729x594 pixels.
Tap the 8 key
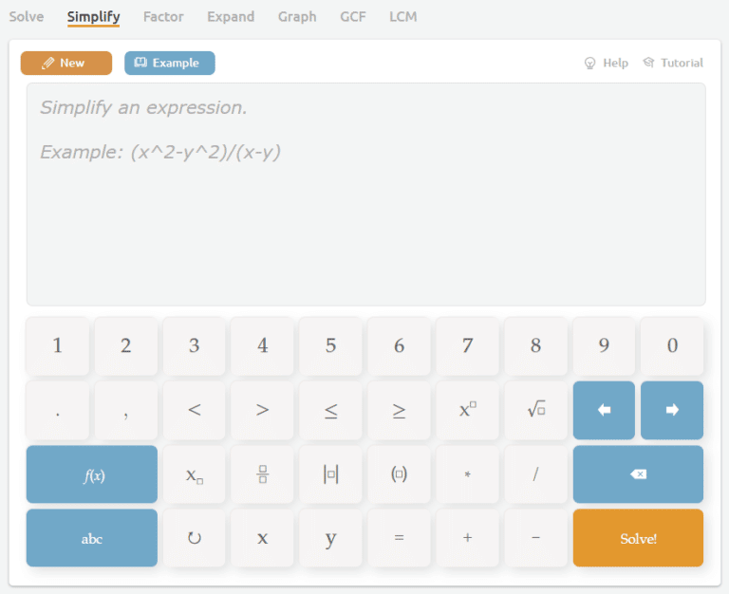click(535, 345)
